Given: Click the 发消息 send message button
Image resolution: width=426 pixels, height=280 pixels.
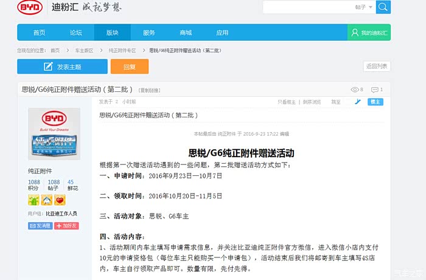Looking at the screenshot, I should coord(40,226).
